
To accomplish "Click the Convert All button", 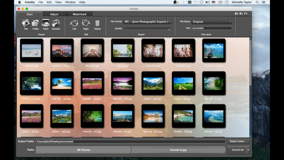I will 237,150.
